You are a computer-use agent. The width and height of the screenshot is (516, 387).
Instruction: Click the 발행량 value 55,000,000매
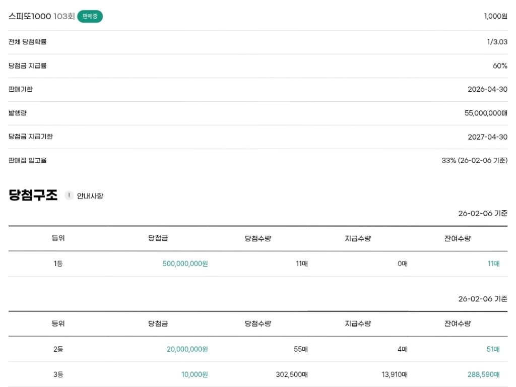[x=486, y=113]
